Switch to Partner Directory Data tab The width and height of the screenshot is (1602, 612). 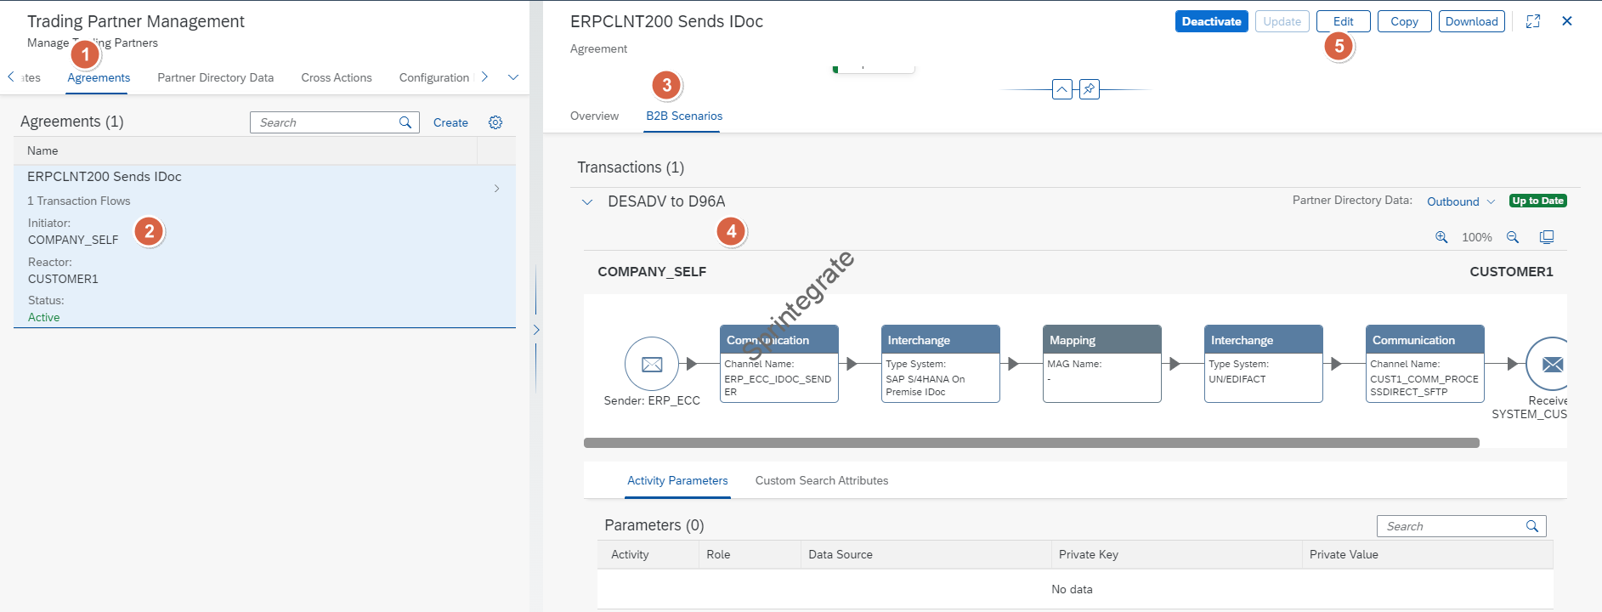tap(215, 77)
